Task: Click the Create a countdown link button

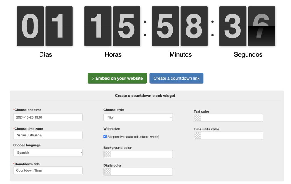Action: pos(176,78)
